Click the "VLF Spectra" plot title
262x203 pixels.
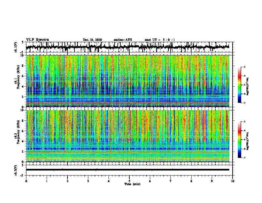tap(37, 39)
